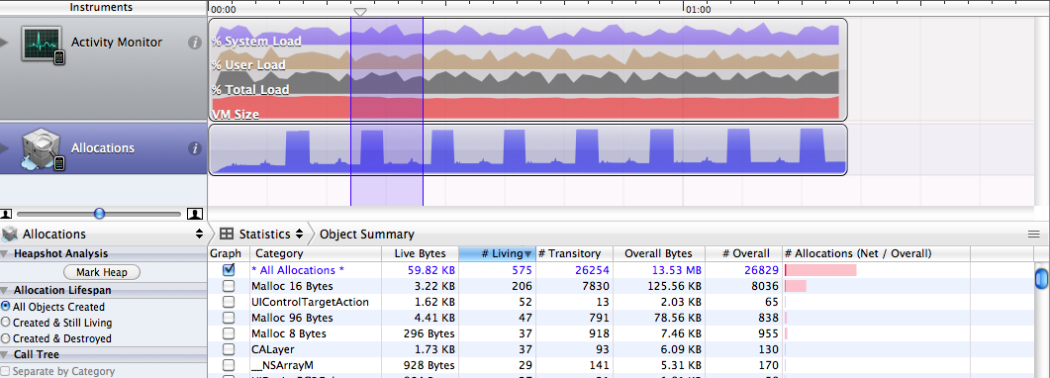1050x378 pixels.
Task: Check the graph box for Malloc 8 Bytes
Action: pyautogui.click(x=229, y=333)
